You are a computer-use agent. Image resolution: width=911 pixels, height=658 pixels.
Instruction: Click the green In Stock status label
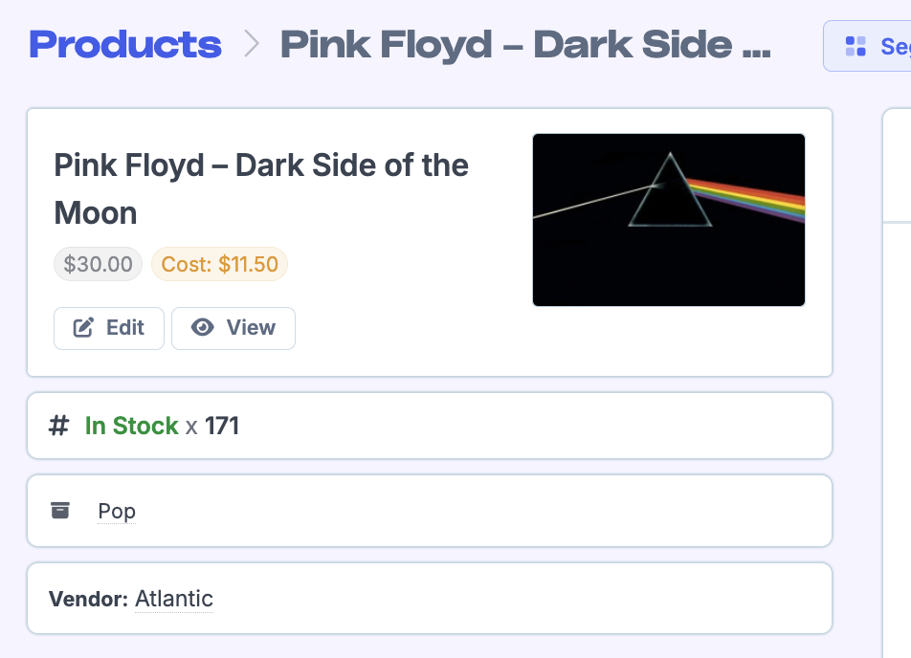132,426
